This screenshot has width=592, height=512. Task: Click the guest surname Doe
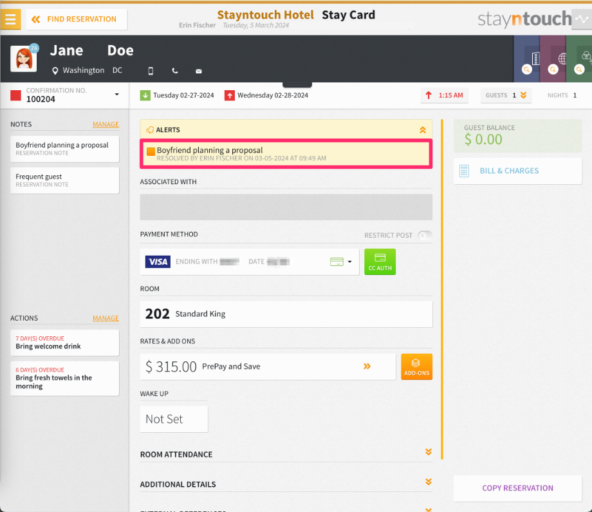point(120,50)
